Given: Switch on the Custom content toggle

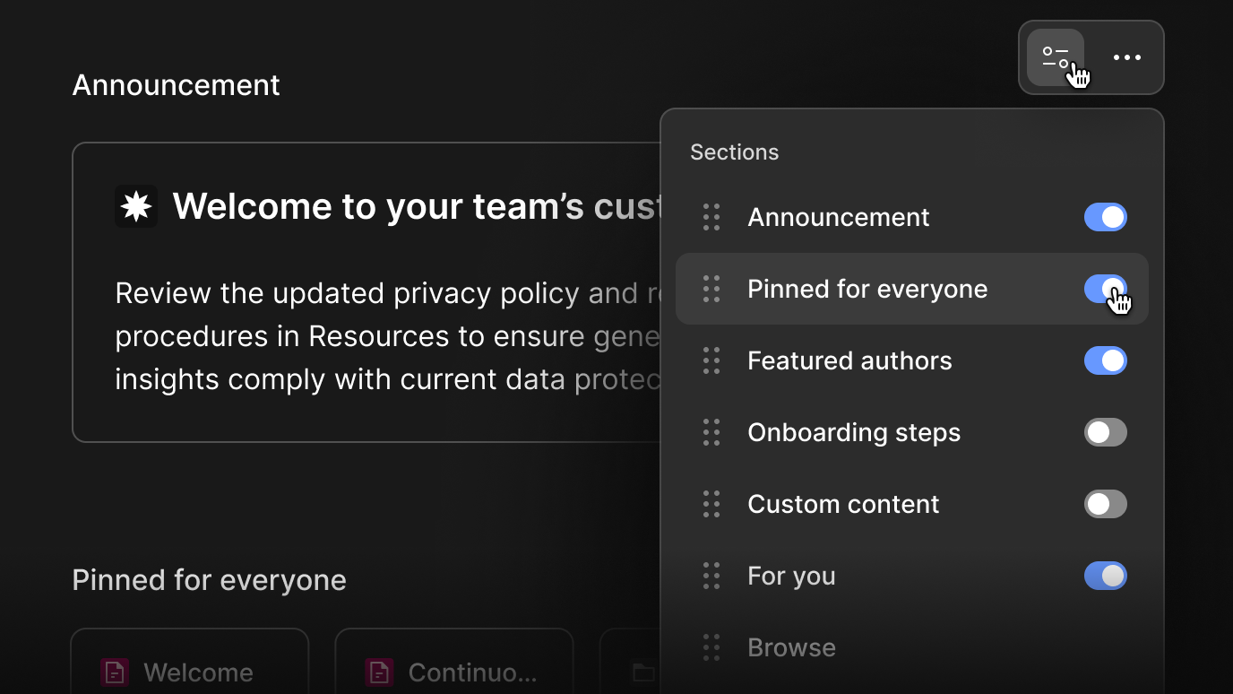Looking at the screenshot, I should [x=1106, y=504].
